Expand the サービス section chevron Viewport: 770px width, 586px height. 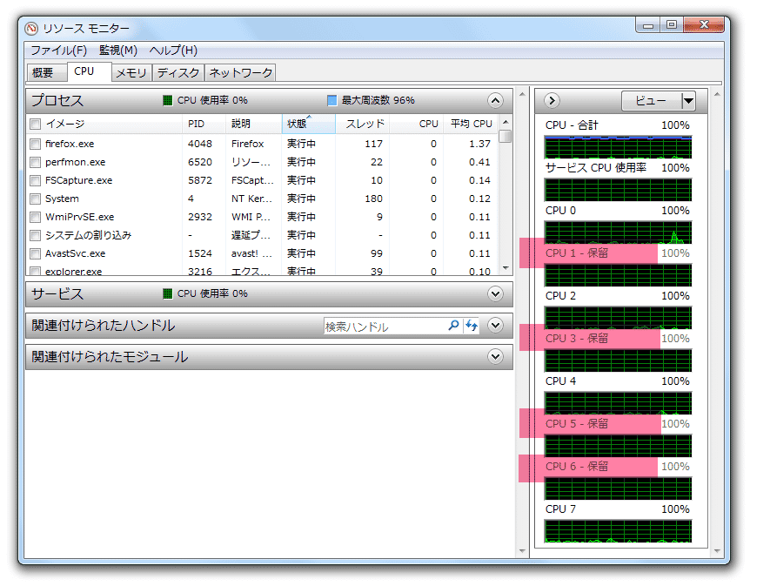pos(495,294)
